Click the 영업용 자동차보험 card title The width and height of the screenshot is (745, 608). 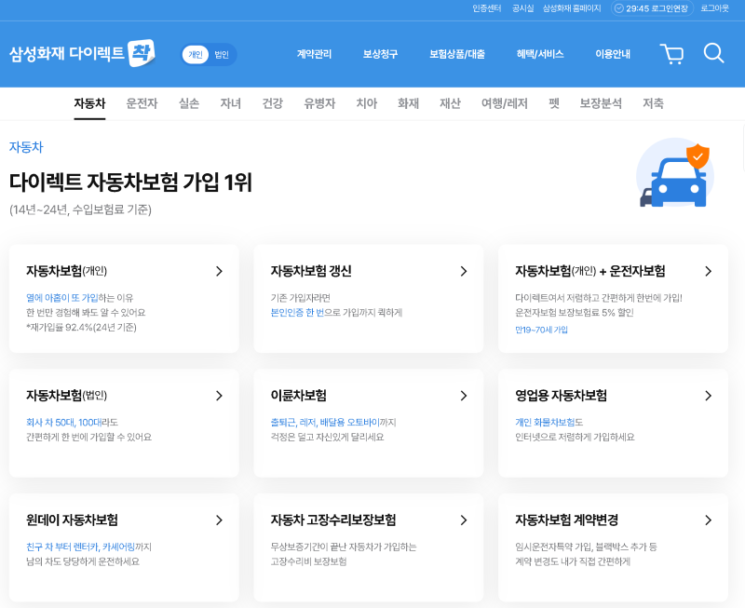click(562, 396)
